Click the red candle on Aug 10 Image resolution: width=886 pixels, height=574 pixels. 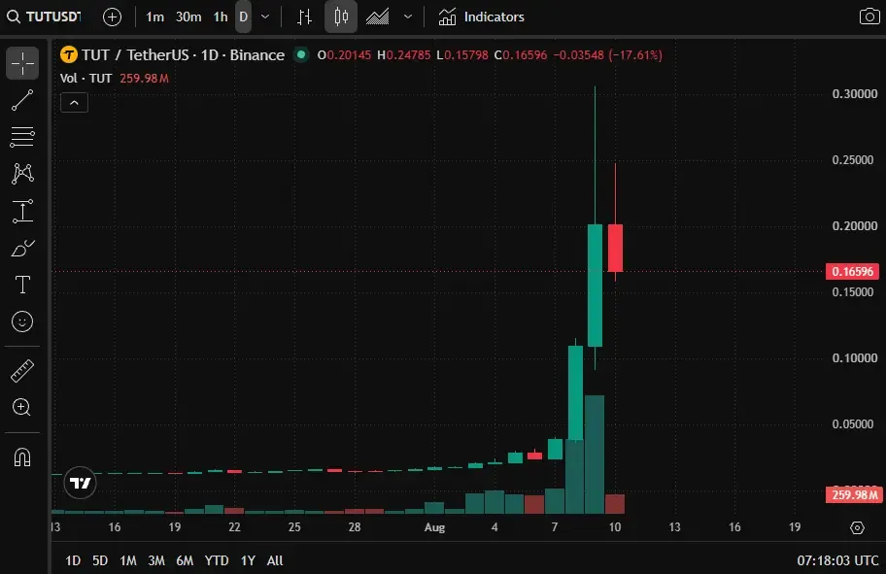tap(615, 248)
